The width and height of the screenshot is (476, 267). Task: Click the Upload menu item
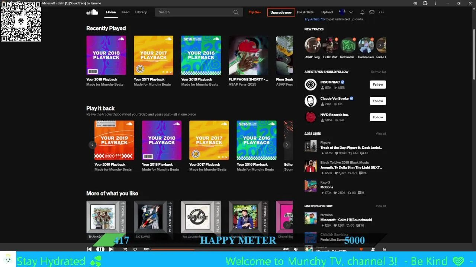tap(327, 12)
